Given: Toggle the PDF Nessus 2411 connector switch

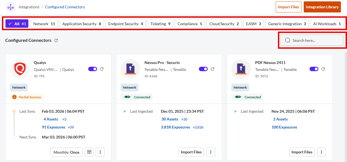Looking at the screenshot, I should [314, 69].
